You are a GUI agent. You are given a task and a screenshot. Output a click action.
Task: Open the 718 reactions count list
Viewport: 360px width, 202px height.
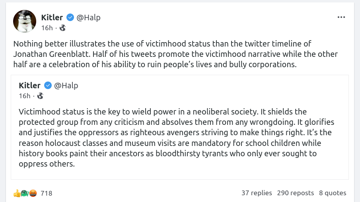46,193
